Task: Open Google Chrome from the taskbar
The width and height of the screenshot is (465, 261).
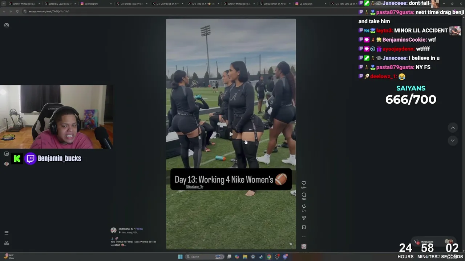Action: 269,257
